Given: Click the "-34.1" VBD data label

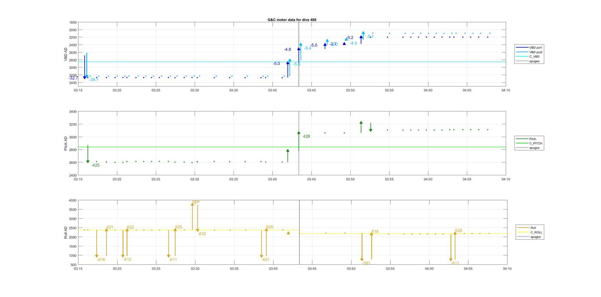Looking at the screenshot, I should click(94, 80).
